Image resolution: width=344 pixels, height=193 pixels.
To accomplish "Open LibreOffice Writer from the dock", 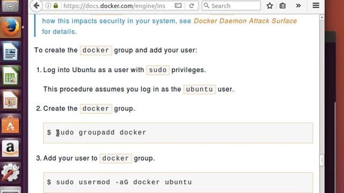I will coord(11,51).
